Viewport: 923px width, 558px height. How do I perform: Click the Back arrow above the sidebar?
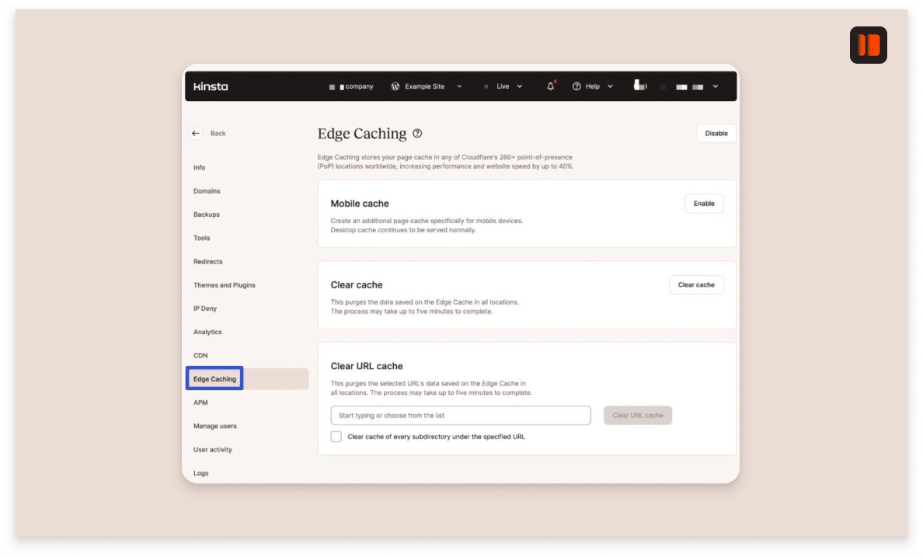196,133
